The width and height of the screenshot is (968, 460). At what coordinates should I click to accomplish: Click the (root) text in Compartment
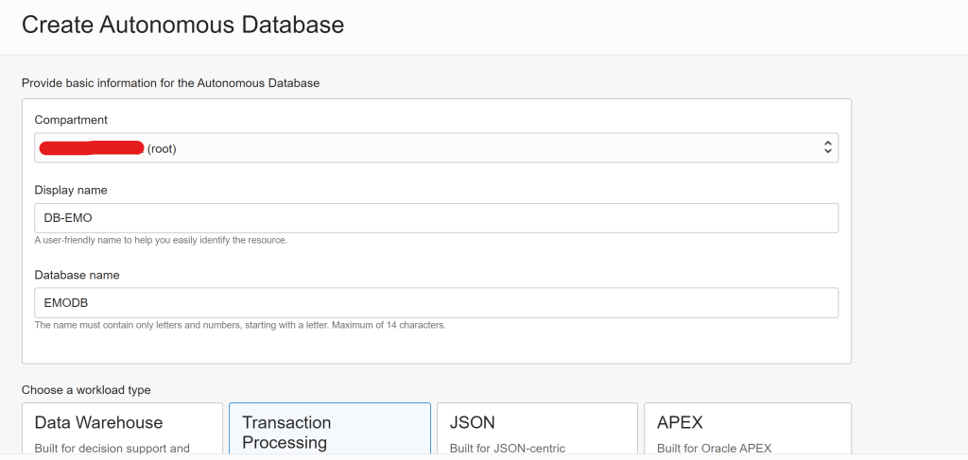pos(162,148)
